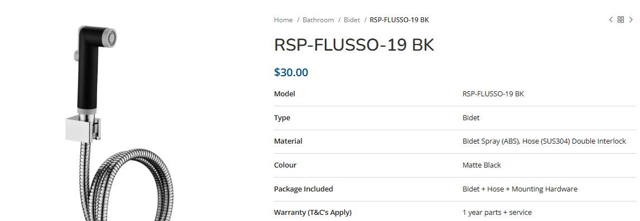Click the 1 year parts + service text
Viewport: 640px width, 221px height.
coord(497,213)
